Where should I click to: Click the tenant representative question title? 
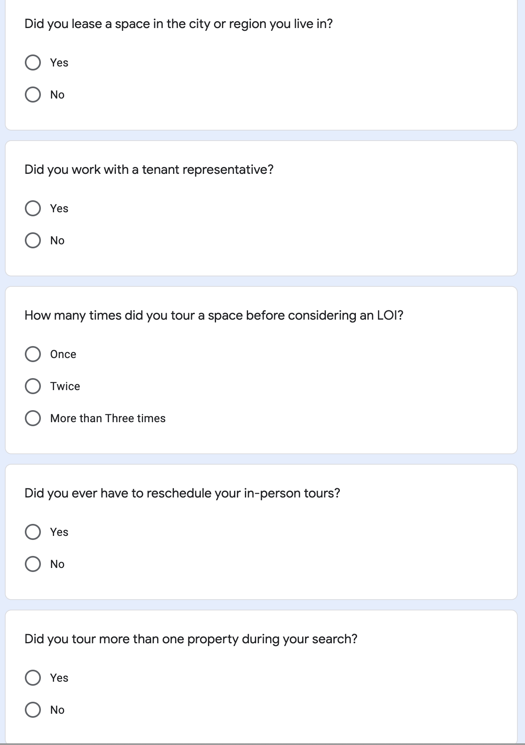tap(149, 170)
